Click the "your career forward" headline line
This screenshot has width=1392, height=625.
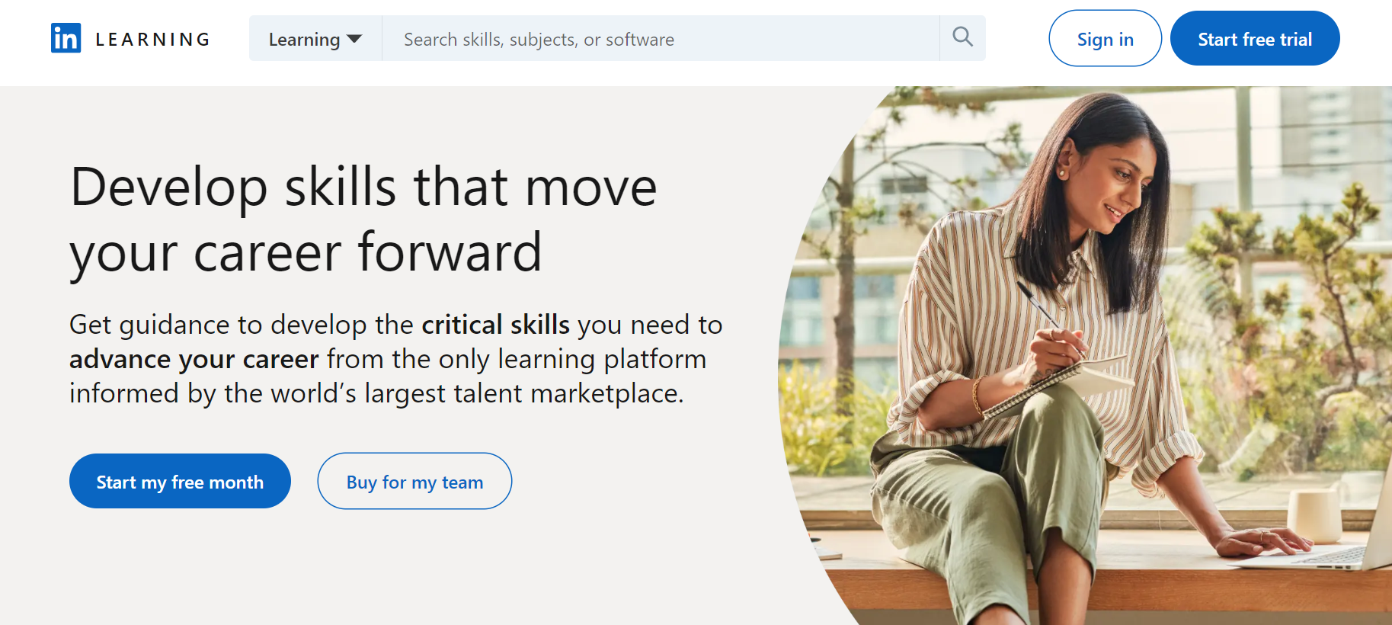(306, 253)
